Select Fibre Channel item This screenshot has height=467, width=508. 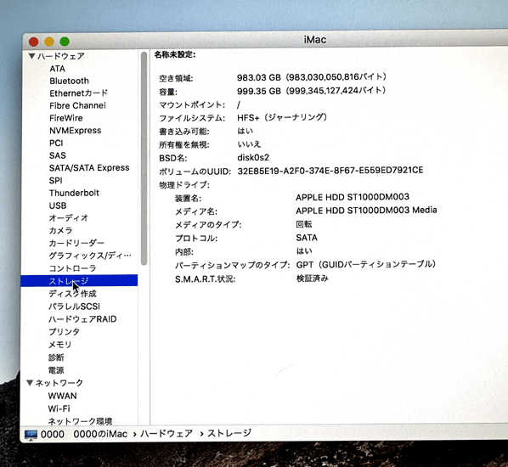77,105
